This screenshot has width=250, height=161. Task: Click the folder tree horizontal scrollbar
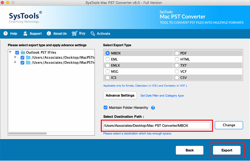click(x=28, y=133)
